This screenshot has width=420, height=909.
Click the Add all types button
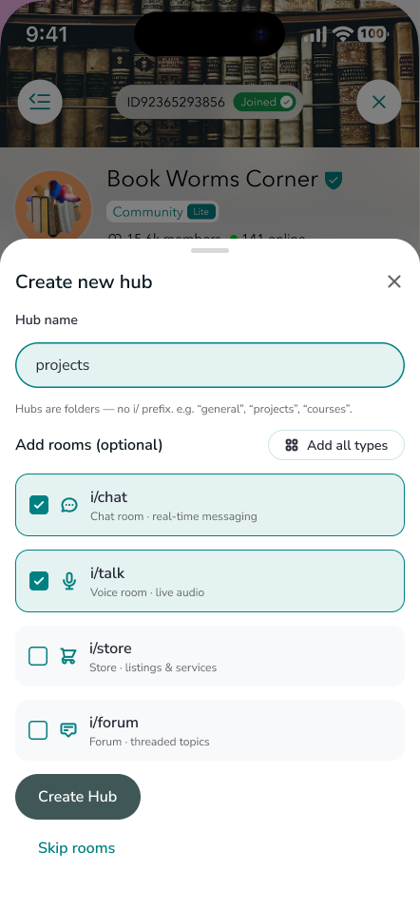(x=336, y=445)
